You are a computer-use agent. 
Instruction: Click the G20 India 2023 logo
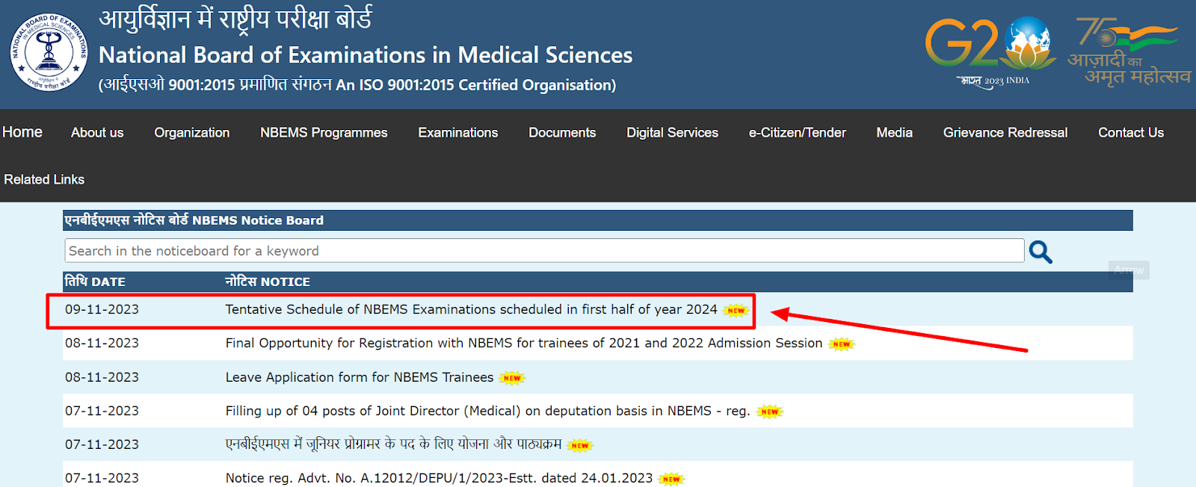tap(990, 51)
